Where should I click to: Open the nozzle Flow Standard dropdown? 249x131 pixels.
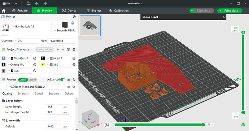pyautogui.click(x=61, y=41)
